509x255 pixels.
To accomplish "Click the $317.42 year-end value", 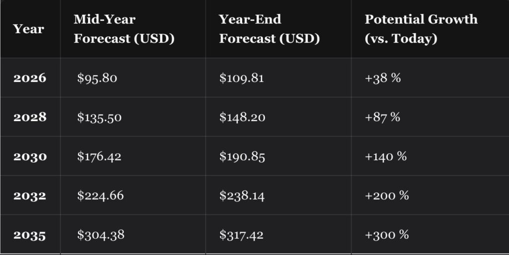I will (242, 235).
